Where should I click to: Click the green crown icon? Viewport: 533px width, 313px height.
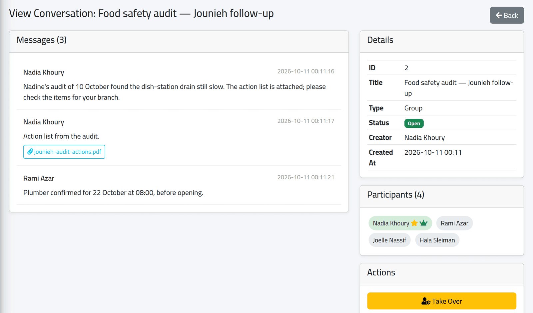(423, 223)
